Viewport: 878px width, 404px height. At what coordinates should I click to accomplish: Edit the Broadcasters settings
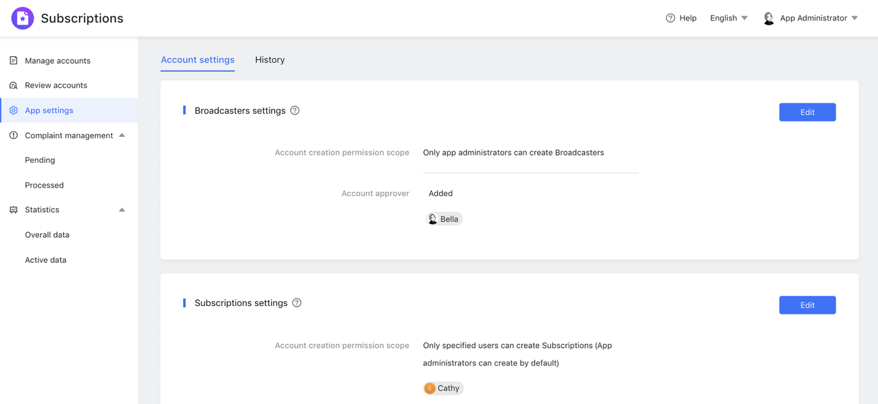click(x=807, y=112)
